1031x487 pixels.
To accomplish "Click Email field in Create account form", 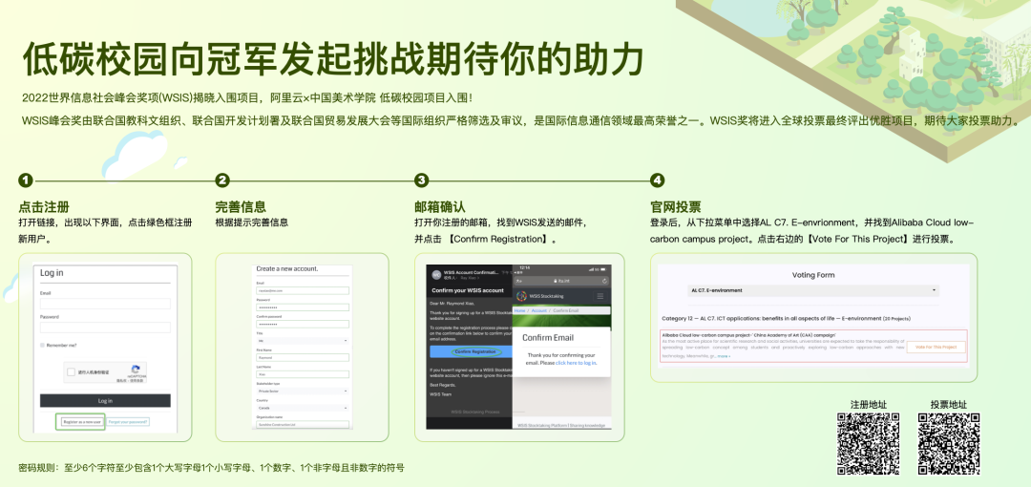I will pyautogui.click(x=303, y=290).
